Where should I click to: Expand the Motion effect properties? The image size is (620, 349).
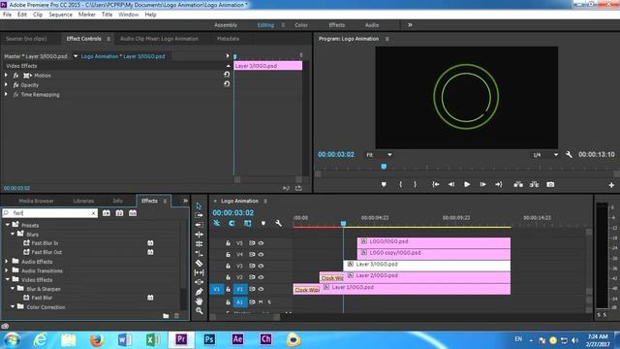coord(6,75)
